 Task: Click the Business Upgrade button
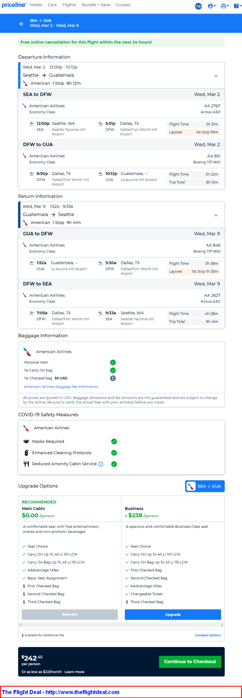[173, 615]
